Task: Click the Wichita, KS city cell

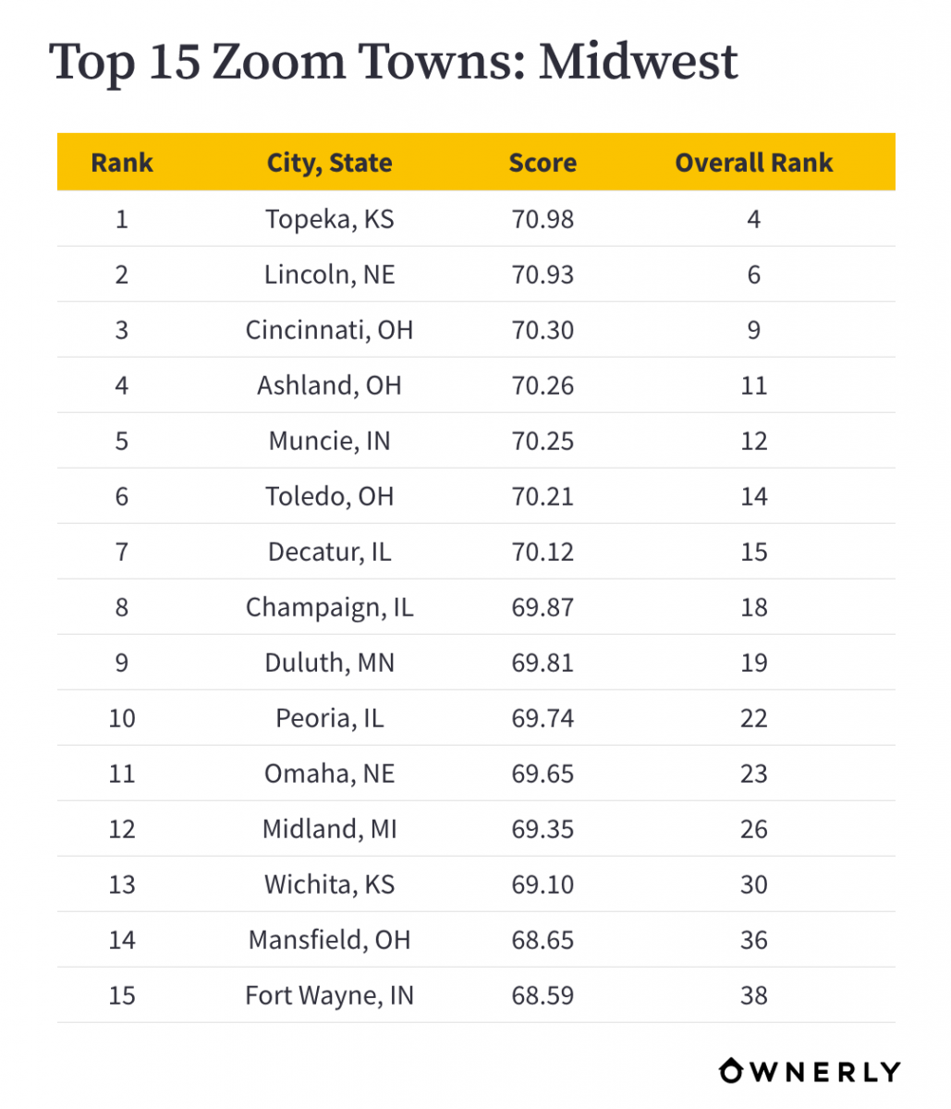Action: pos(330,884)
